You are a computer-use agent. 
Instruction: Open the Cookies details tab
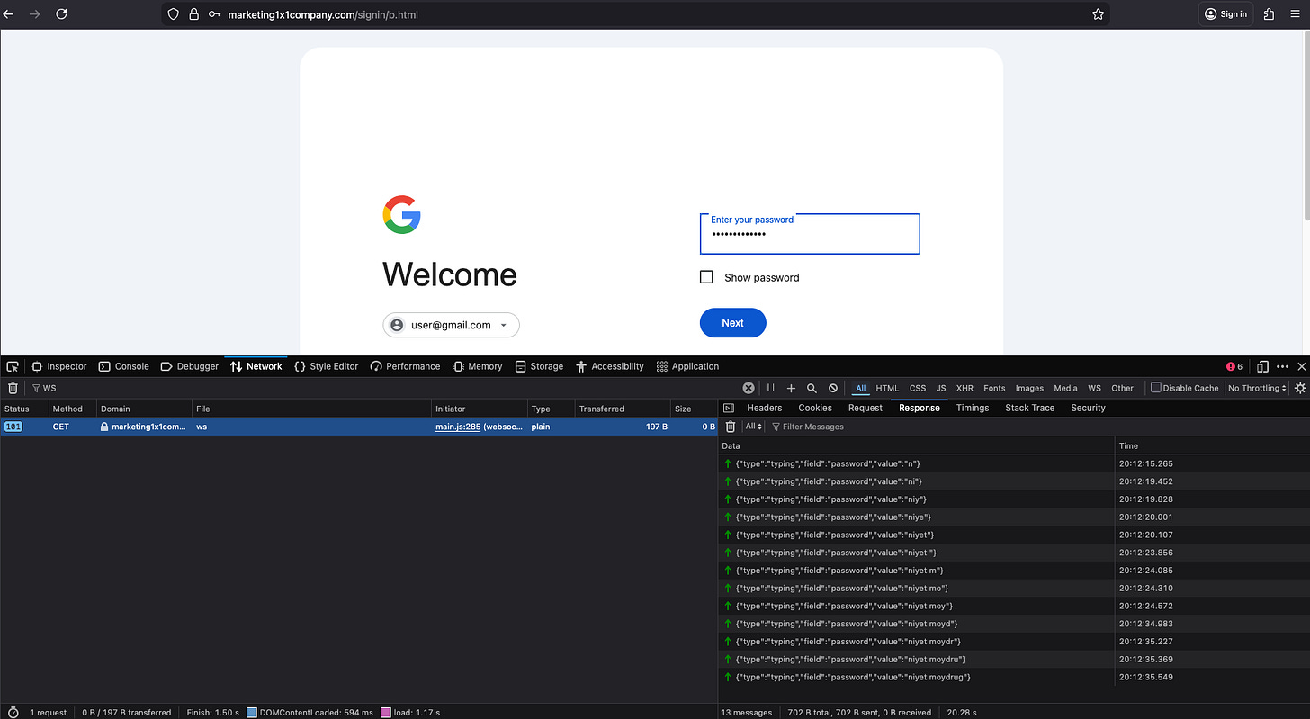[x=815, y=408]
